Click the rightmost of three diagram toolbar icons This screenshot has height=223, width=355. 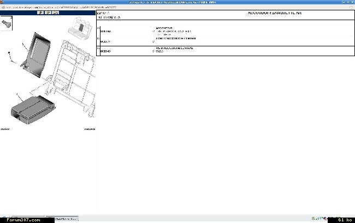pyautogui.click(x=56, y=13)
